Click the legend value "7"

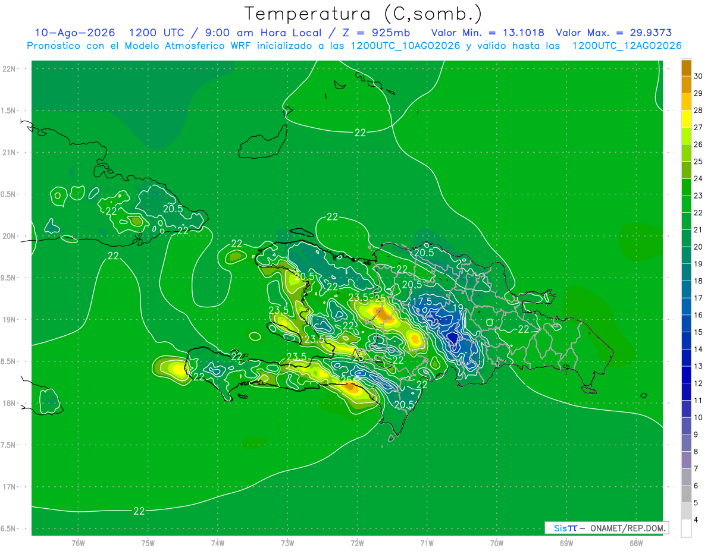[696, 468]
